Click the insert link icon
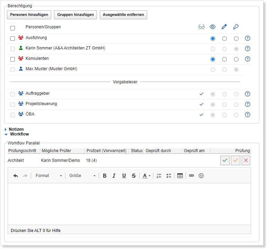 click(191, 176)
